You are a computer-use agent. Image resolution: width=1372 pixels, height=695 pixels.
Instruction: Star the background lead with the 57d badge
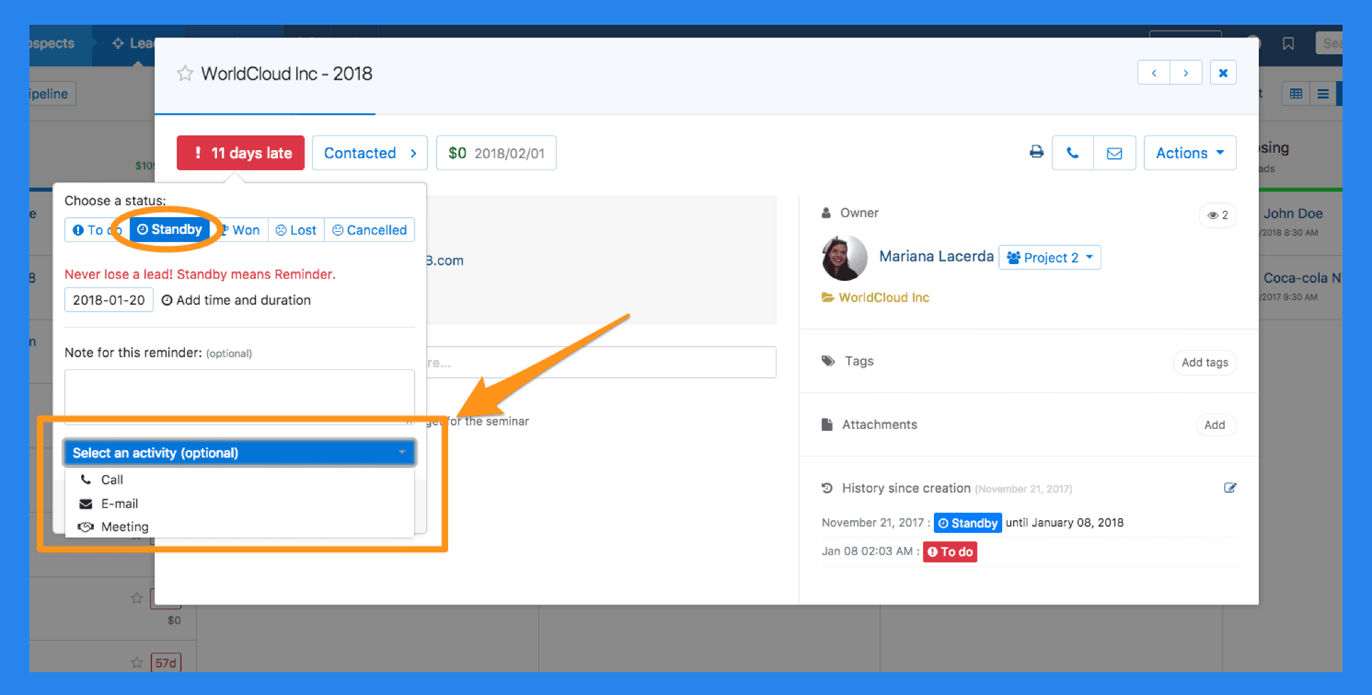137,662
